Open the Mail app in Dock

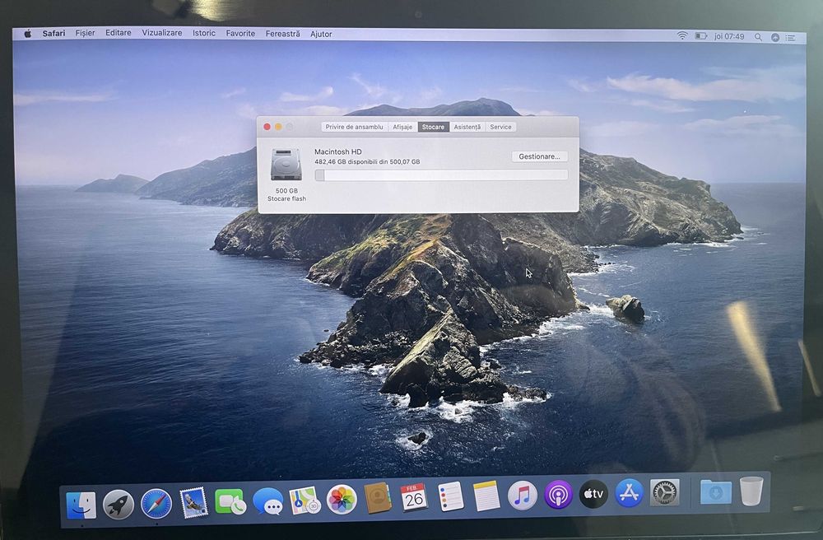pos(193,503)
